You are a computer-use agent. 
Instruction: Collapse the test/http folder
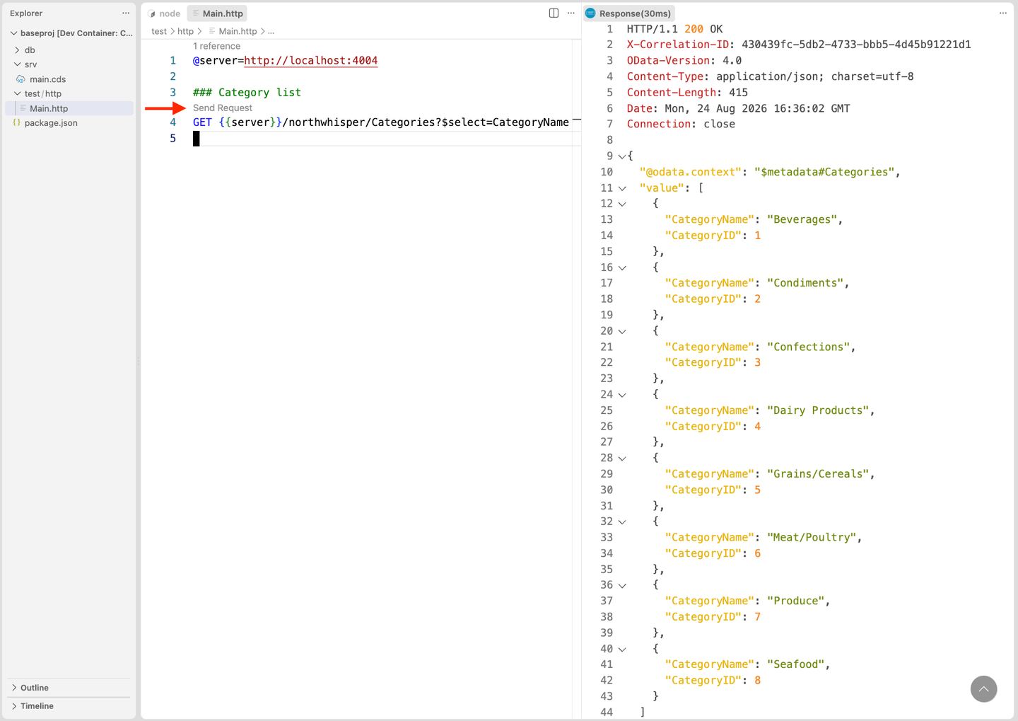coord(18,93)
